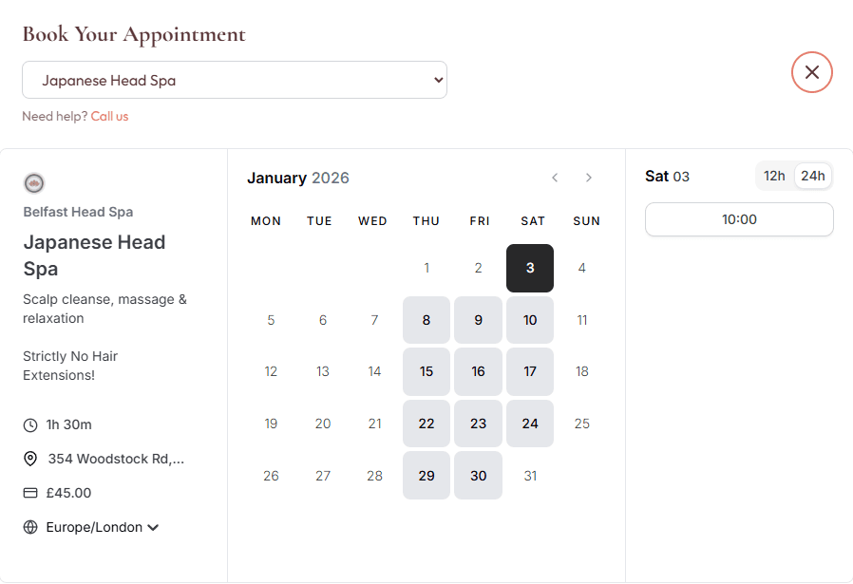The width and height of the screenshot is (853, 584).
Task: Click the globe icon beside Europe/London
Action: [x=29, y=527]
